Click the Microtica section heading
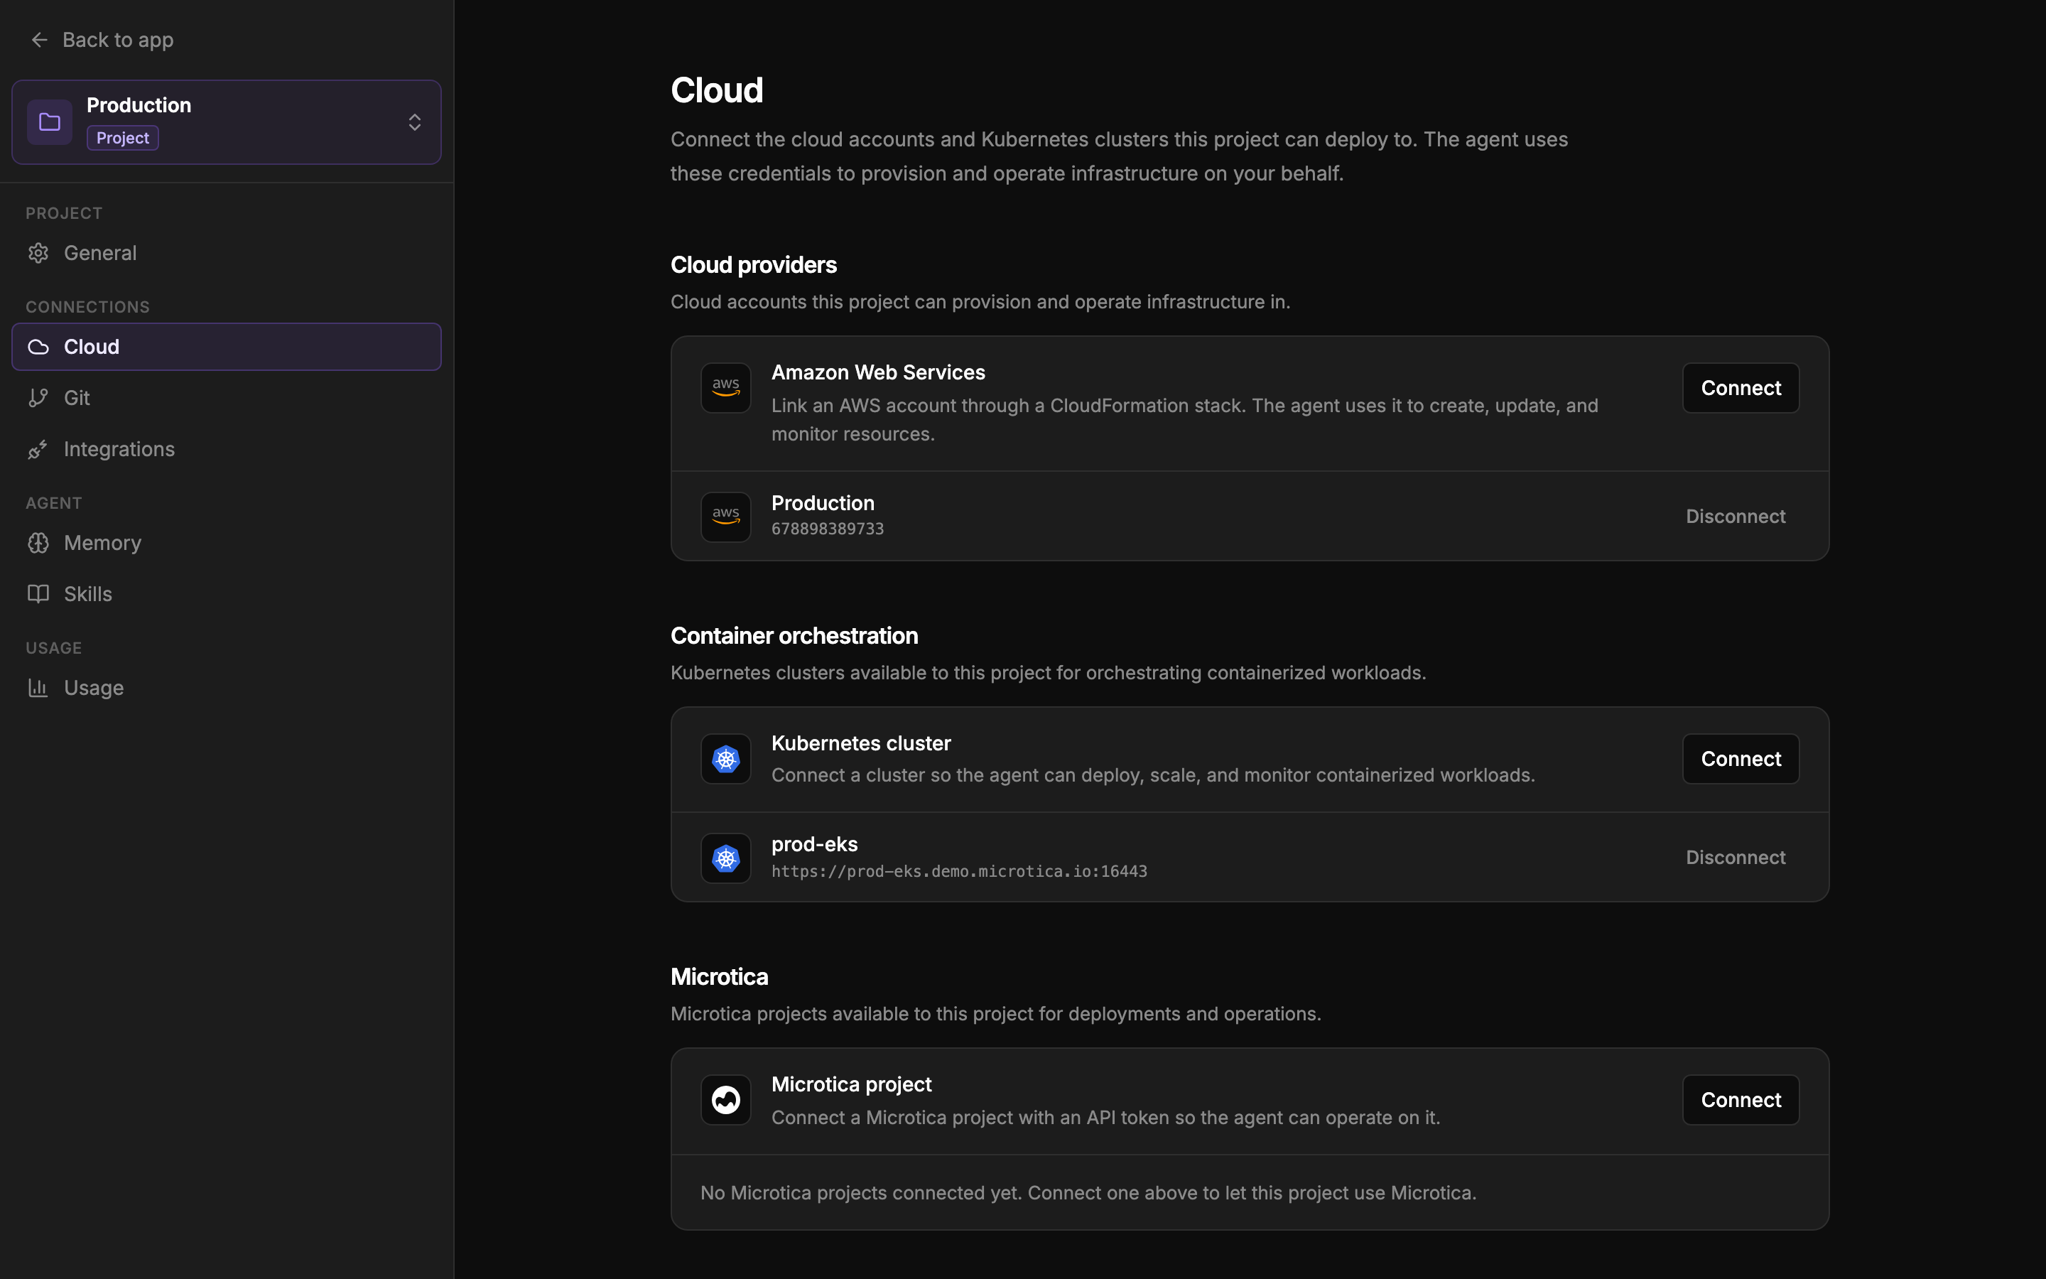 click(x=719, y=977)
